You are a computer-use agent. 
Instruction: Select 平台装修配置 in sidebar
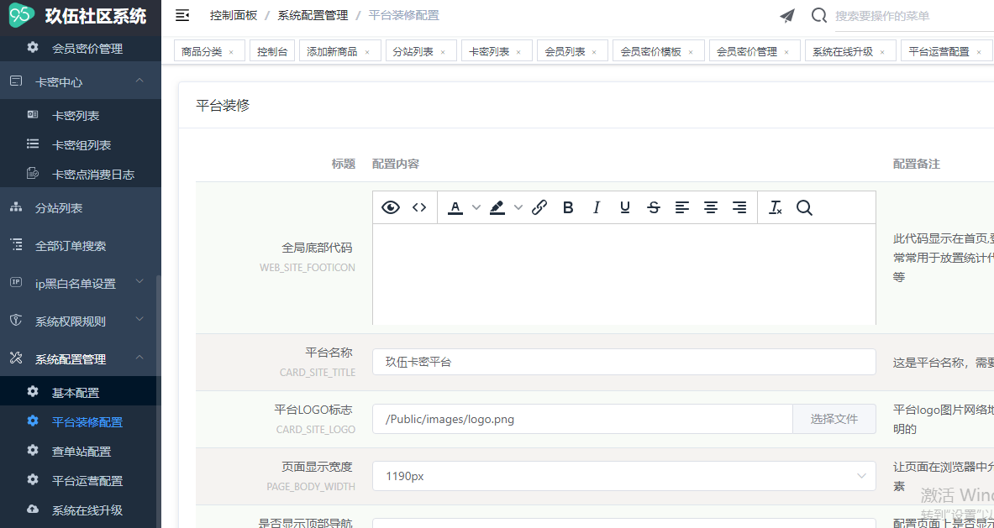pyautogui.click(x=81, y=422)
